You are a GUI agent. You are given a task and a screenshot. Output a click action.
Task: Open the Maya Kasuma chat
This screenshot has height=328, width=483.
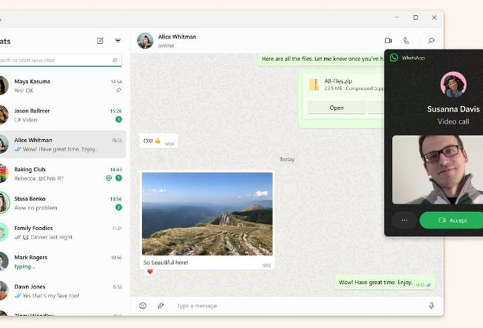click(x=62, y=86)
